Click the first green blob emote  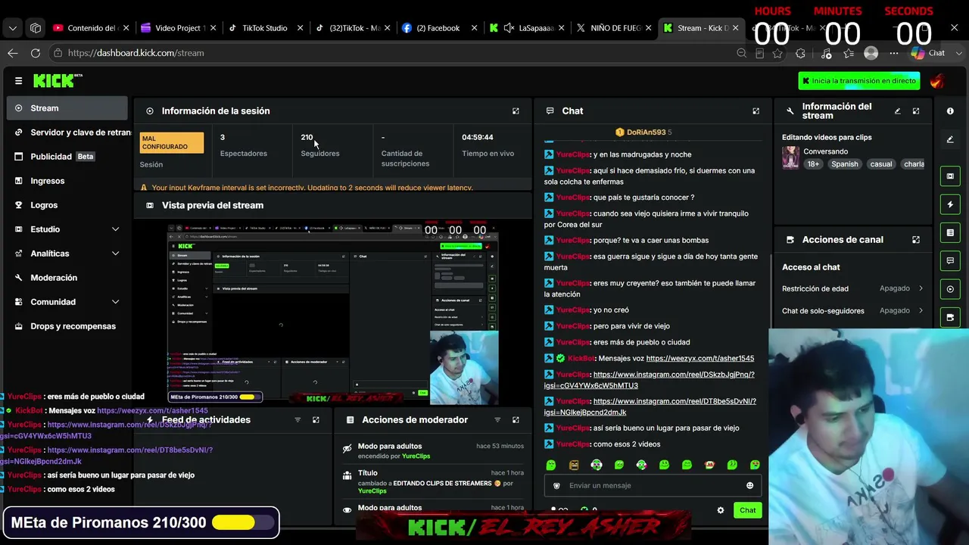tap(551, 465)
